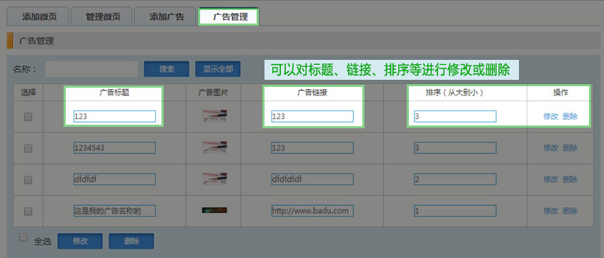Click the 广告链接 column header
The height and width of the screenshot is (258, 604).
pos(312,93)
